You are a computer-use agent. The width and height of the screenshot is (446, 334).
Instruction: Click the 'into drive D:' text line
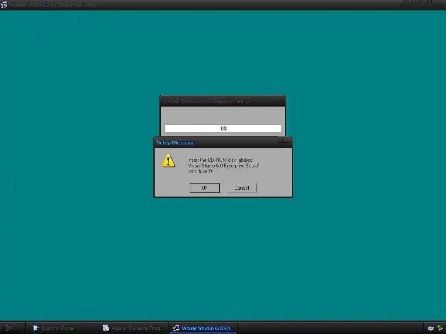coord(200,171)
